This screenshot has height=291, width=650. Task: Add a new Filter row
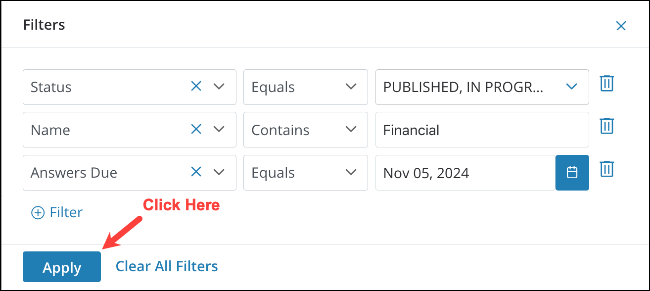[x=56, y=212]
